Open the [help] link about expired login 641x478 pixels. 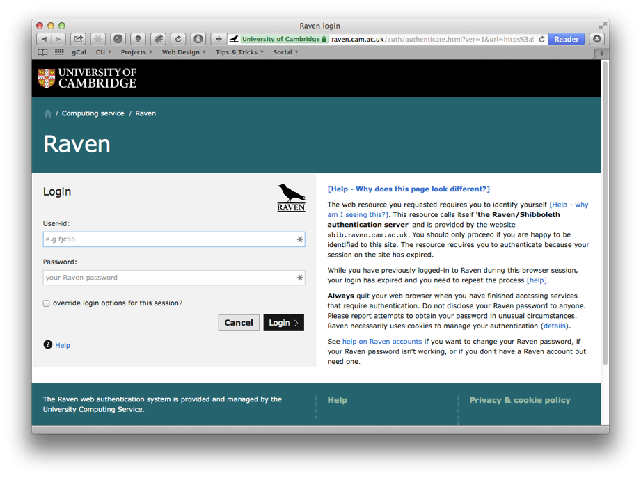[x=537, y=280]
